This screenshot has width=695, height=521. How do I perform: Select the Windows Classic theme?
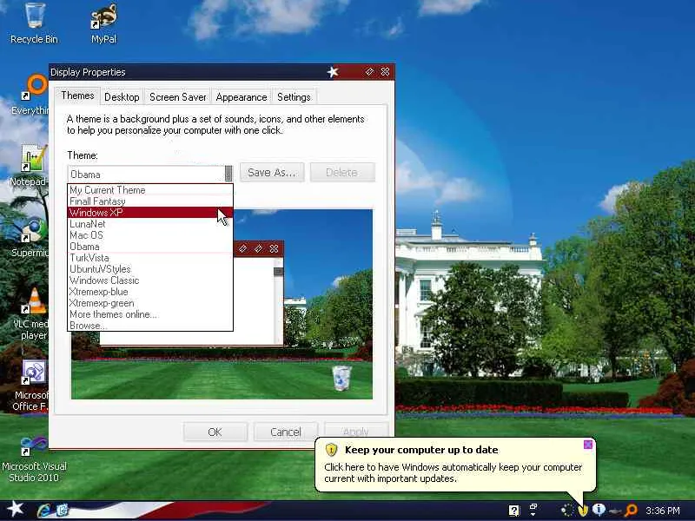pyautogui.click(x=150, y=280)
